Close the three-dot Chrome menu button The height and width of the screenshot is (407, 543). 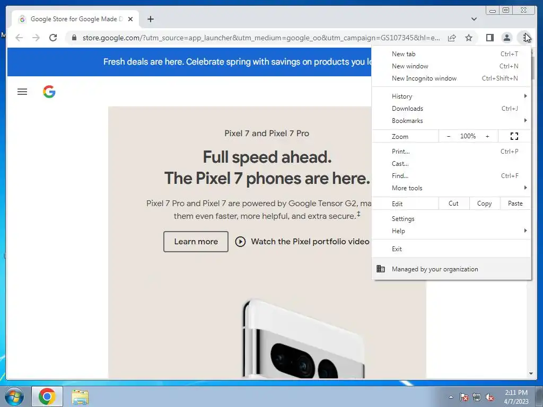click(x=524, y=38)
